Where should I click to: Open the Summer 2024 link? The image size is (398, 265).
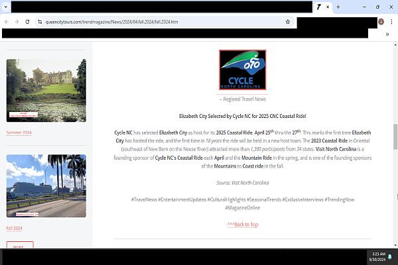(x=19, y=132)
